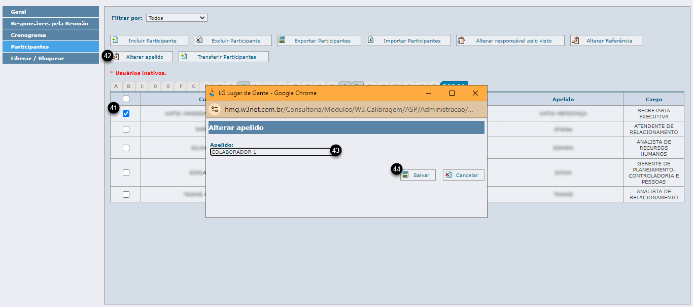Screen dimensions: 693x307
Task: Click the Alterar Referência button
Action: [606, 40]
